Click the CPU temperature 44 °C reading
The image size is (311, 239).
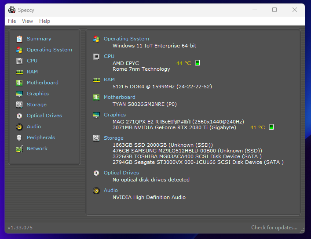tap(184, 63)
